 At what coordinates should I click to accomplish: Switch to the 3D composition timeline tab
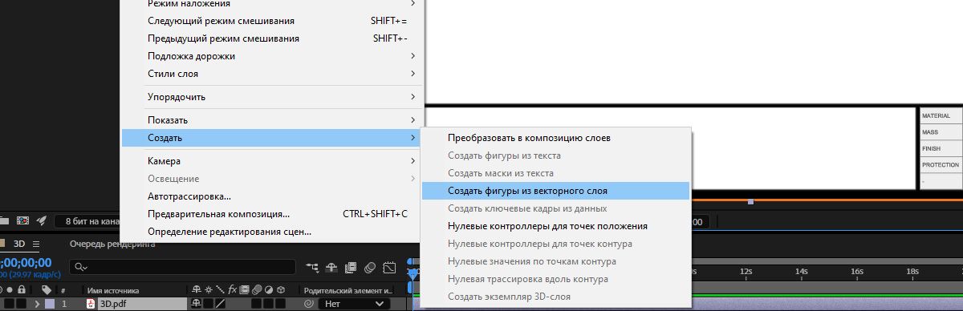click(19, 244)
